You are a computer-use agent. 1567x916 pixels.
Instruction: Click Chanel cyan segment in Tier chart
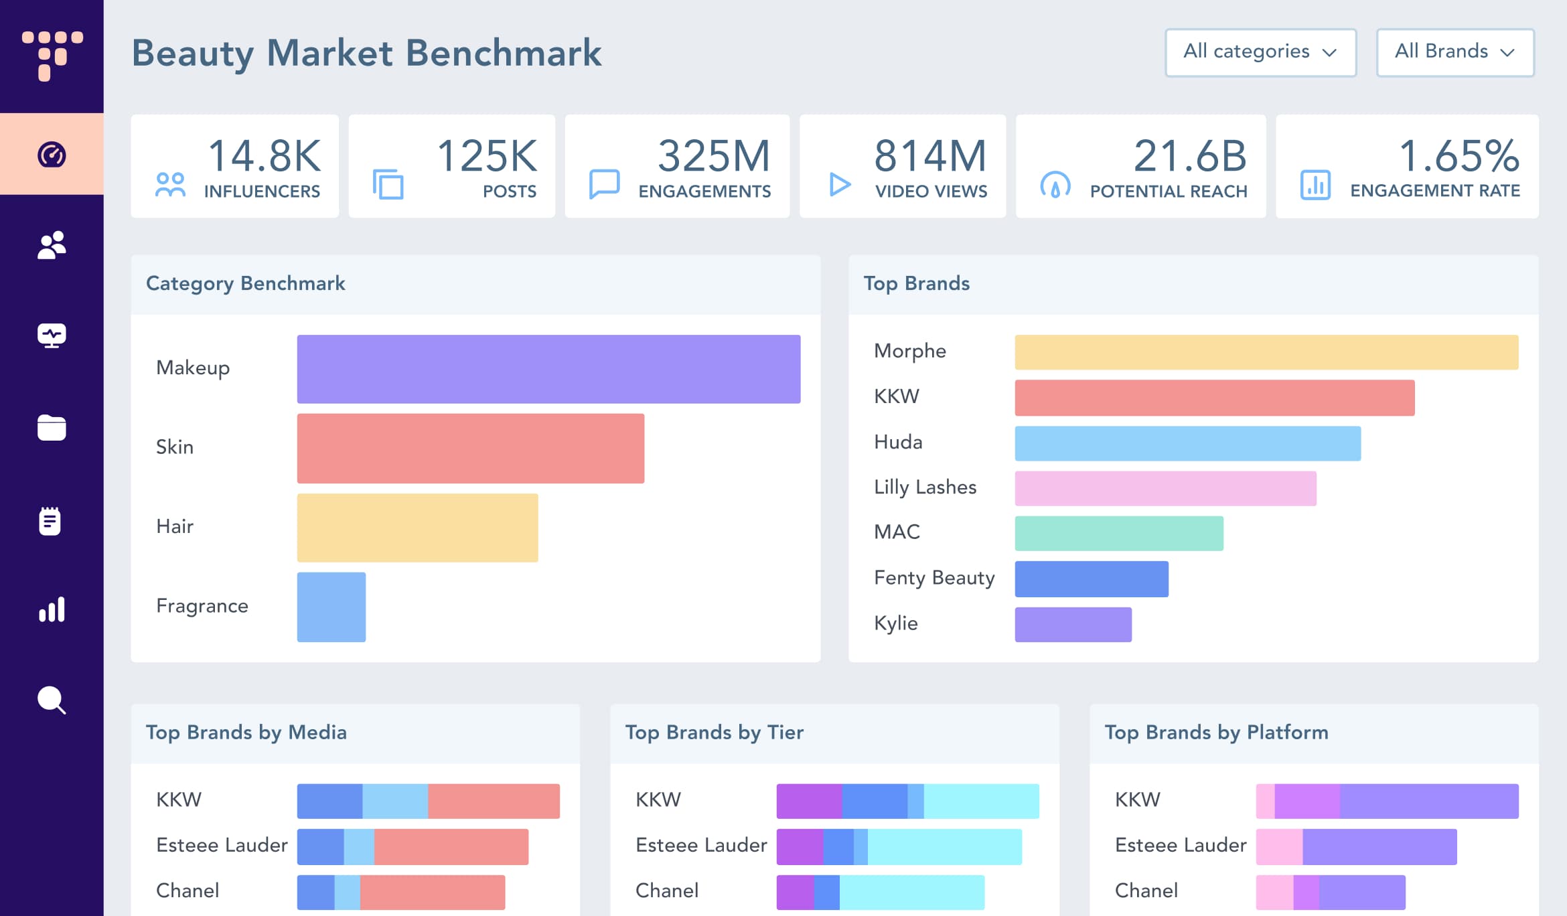[912, 893]
